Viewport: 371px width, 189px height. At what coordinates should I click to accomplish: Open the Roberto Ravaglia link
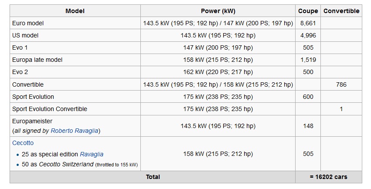pyautogui.click(x=75, y=131)
